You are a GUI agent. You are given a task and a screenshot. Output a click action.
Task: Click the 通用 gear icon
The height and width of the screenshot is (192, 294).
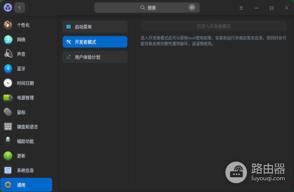[x=8, y=185]
